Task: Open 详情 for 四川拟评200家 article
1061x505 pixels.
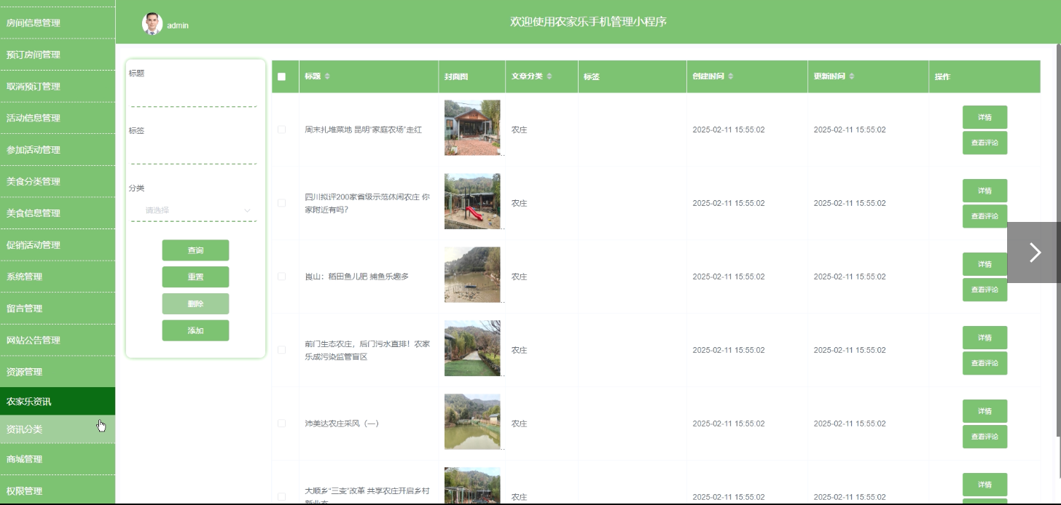Action: pyautogui.click(x=984, y=191)
